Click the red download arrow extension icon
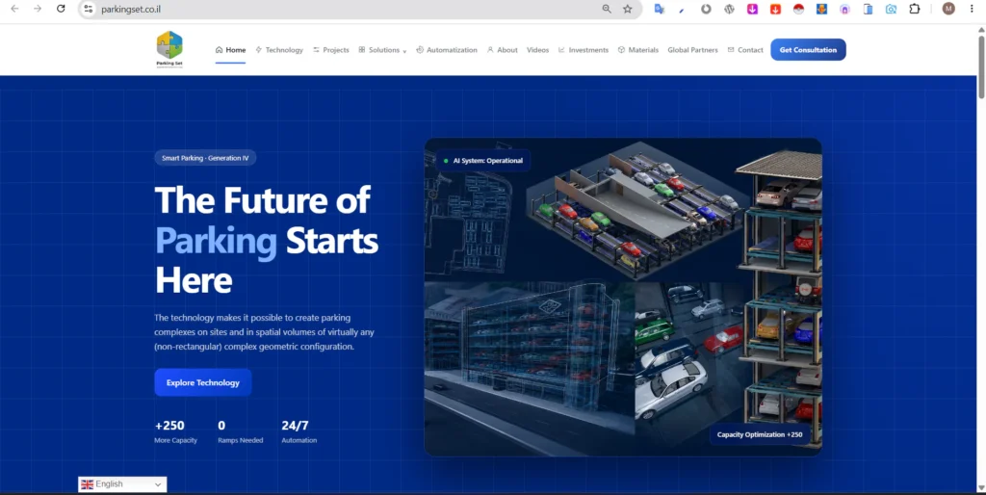The image size is (986, 495). (x=775, y=9)
